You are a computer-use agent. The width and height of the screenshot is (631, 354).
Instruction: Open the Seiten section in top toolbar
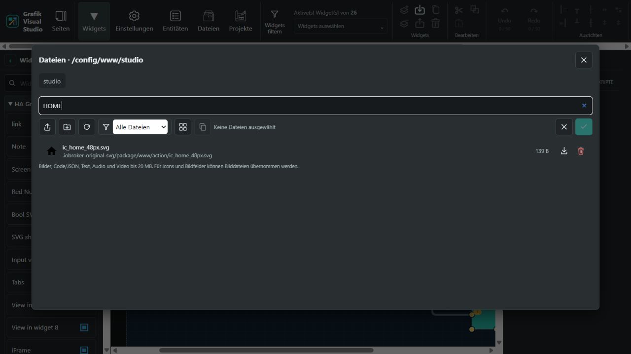pos(61,21)
